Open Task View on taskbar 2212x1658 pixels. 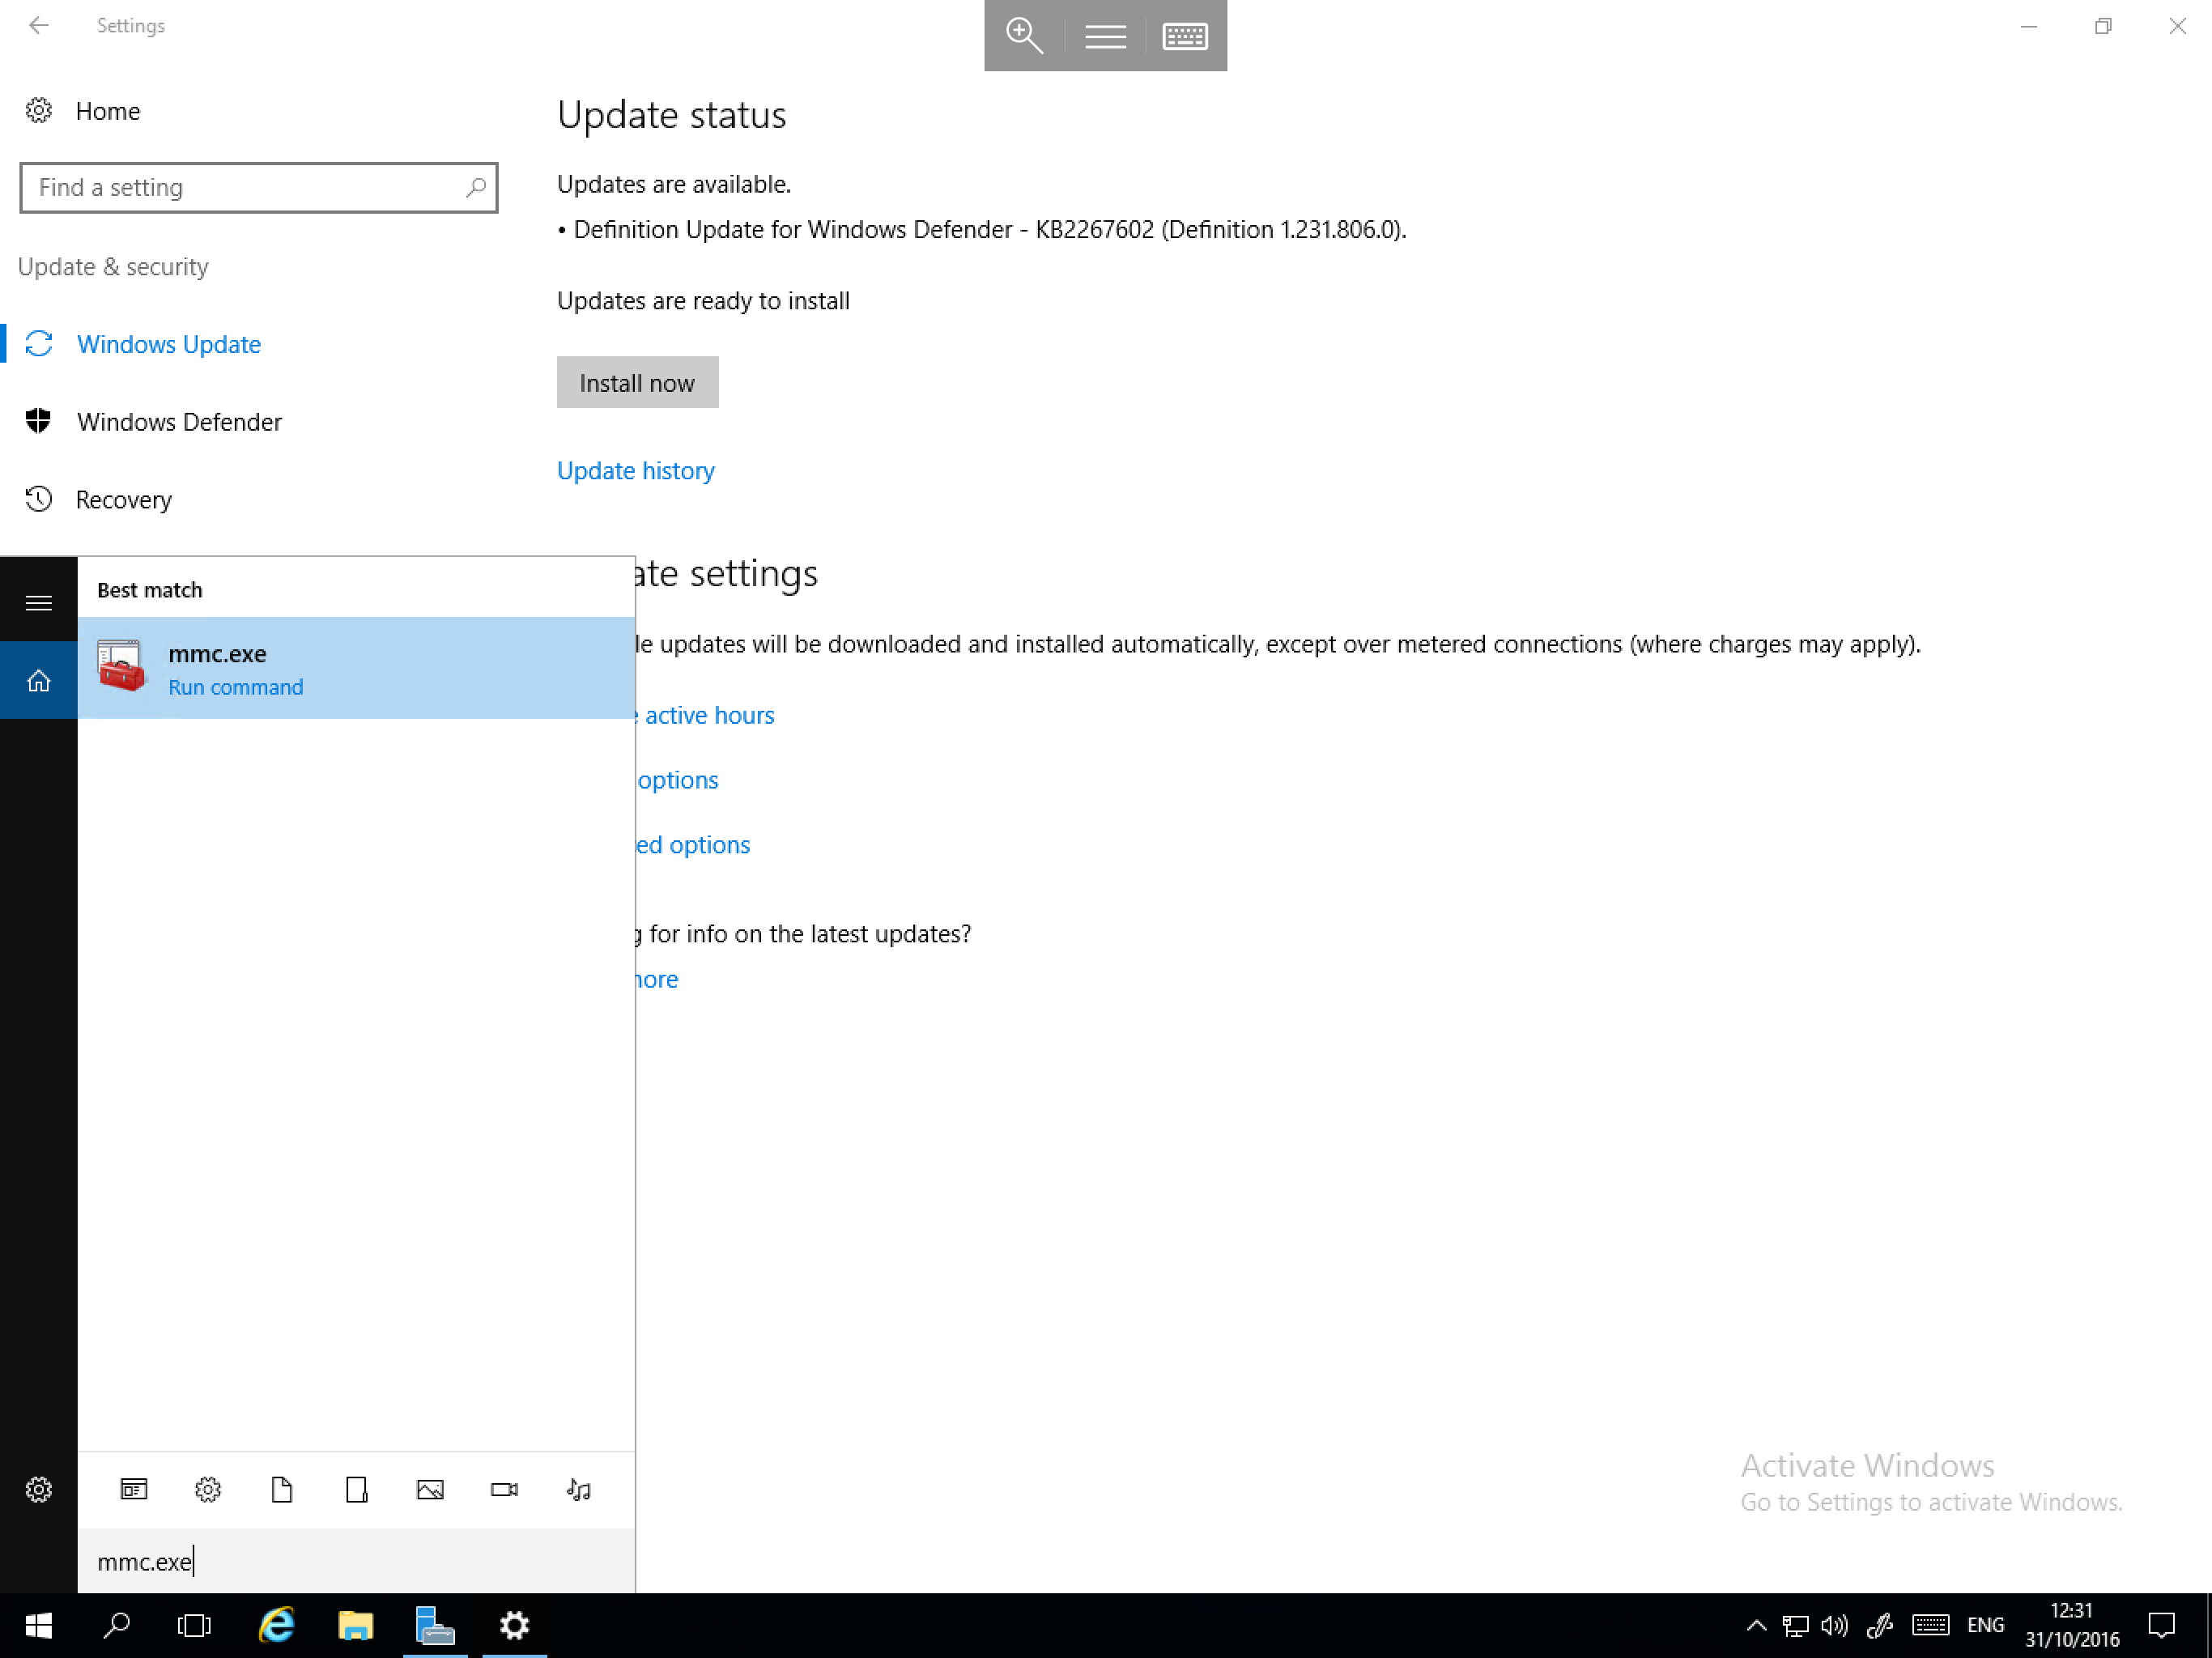194,1626
